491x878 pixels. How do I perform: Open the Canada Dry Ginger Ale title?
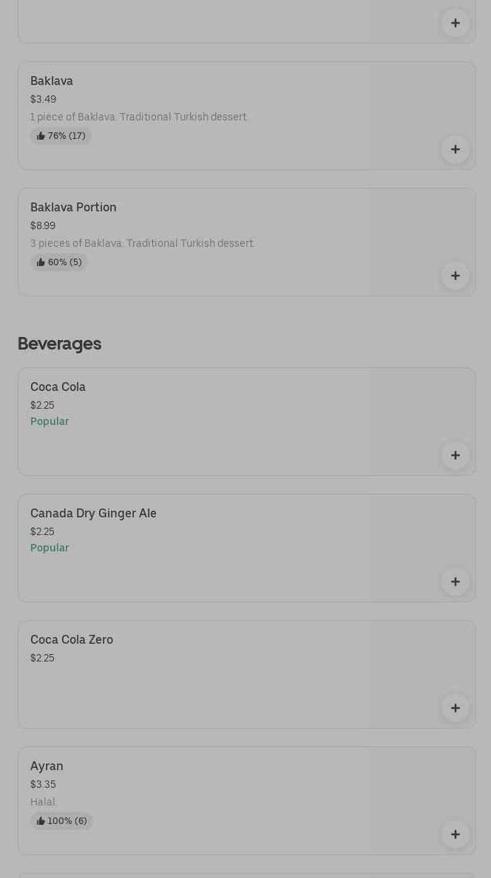[x=93, y=513]
